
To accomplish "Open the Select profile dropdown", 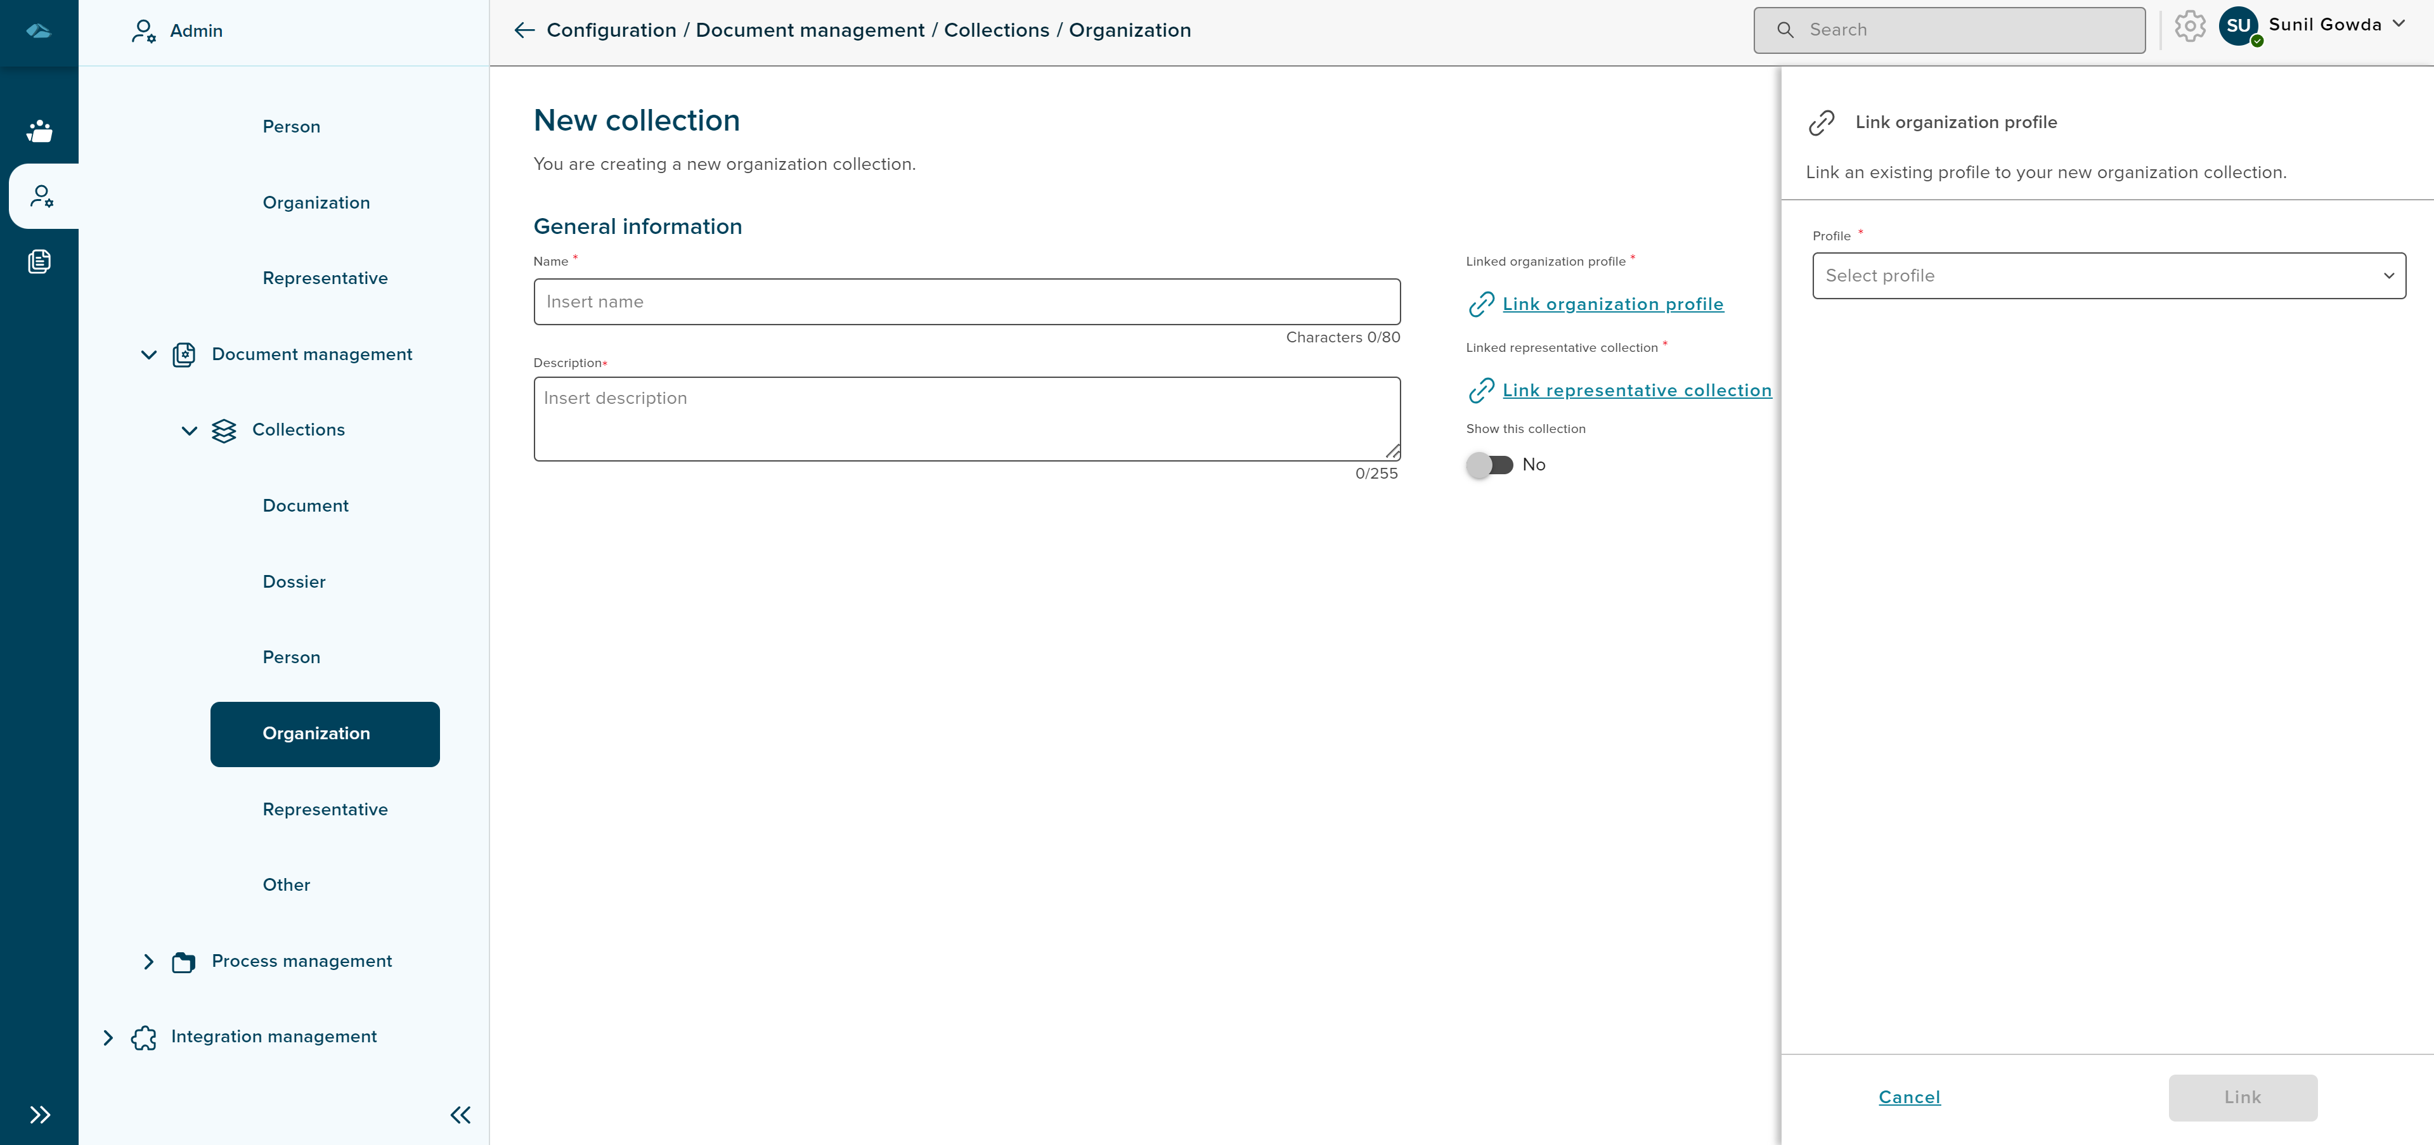I will 2108,276.
